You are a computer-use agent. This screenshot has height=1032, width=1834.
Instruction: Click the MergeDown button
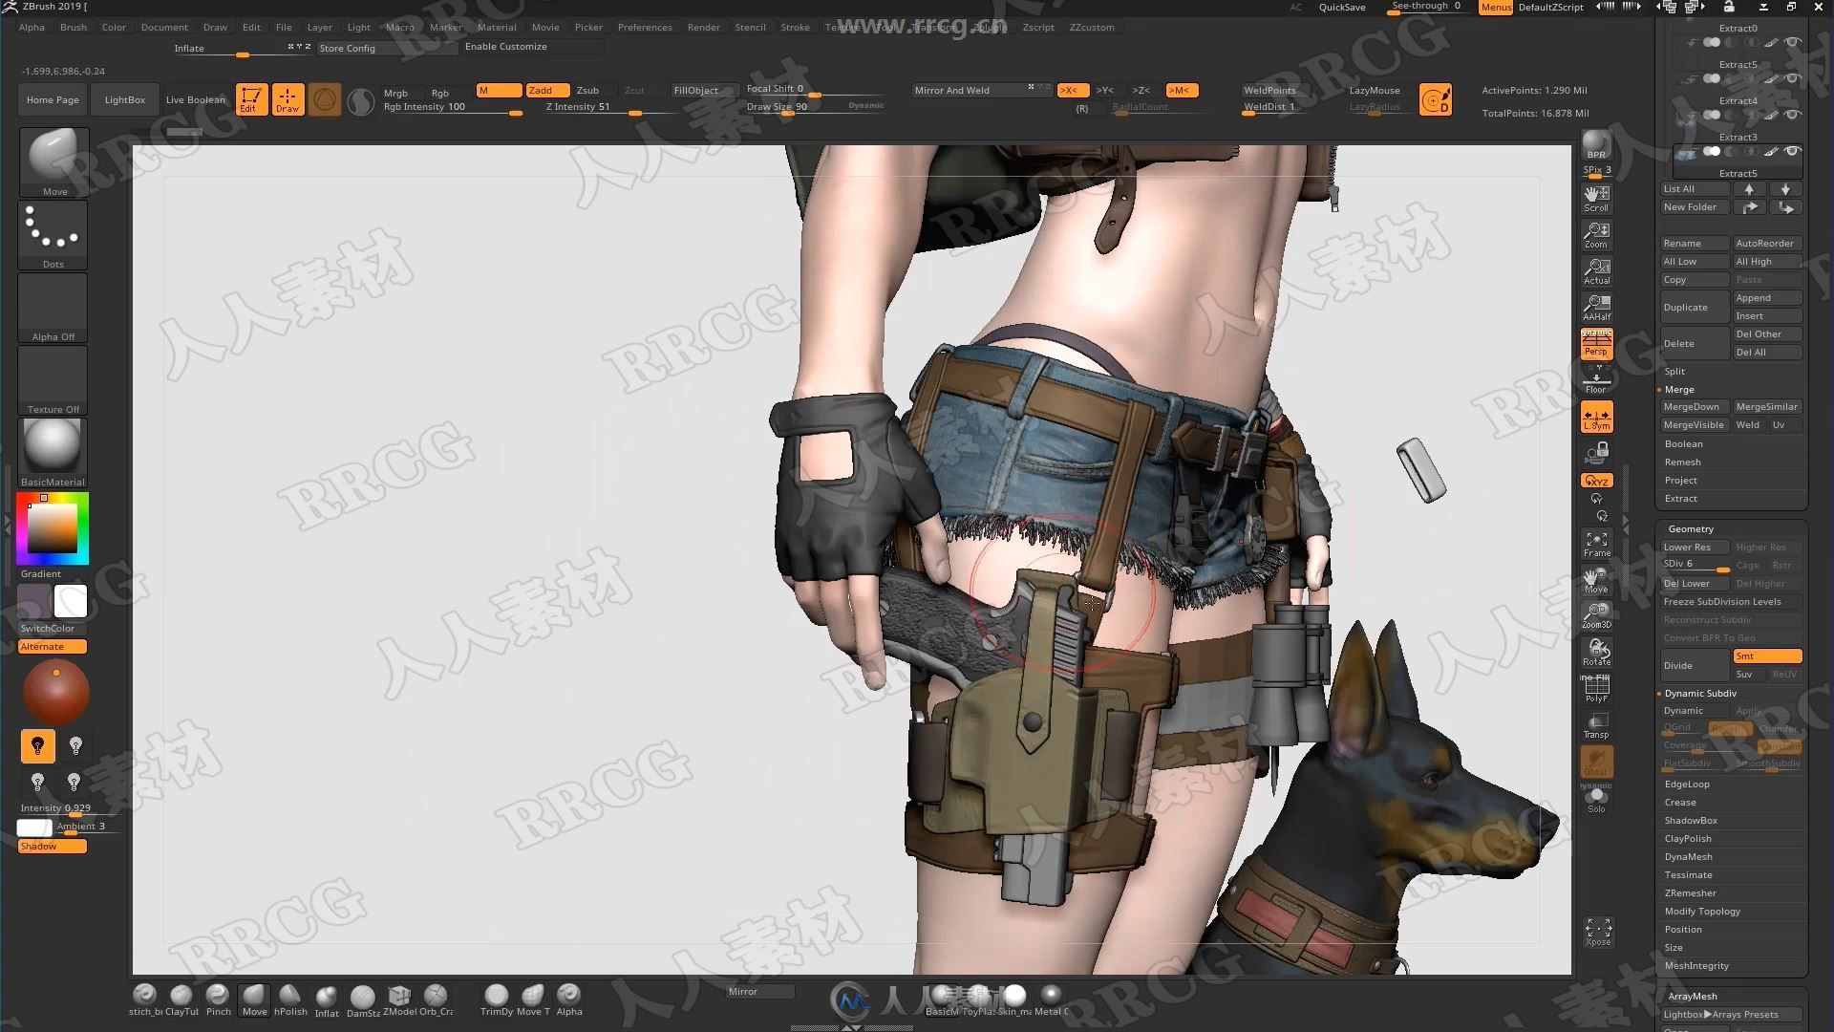pyautogui.click(x=1695, y=407)
